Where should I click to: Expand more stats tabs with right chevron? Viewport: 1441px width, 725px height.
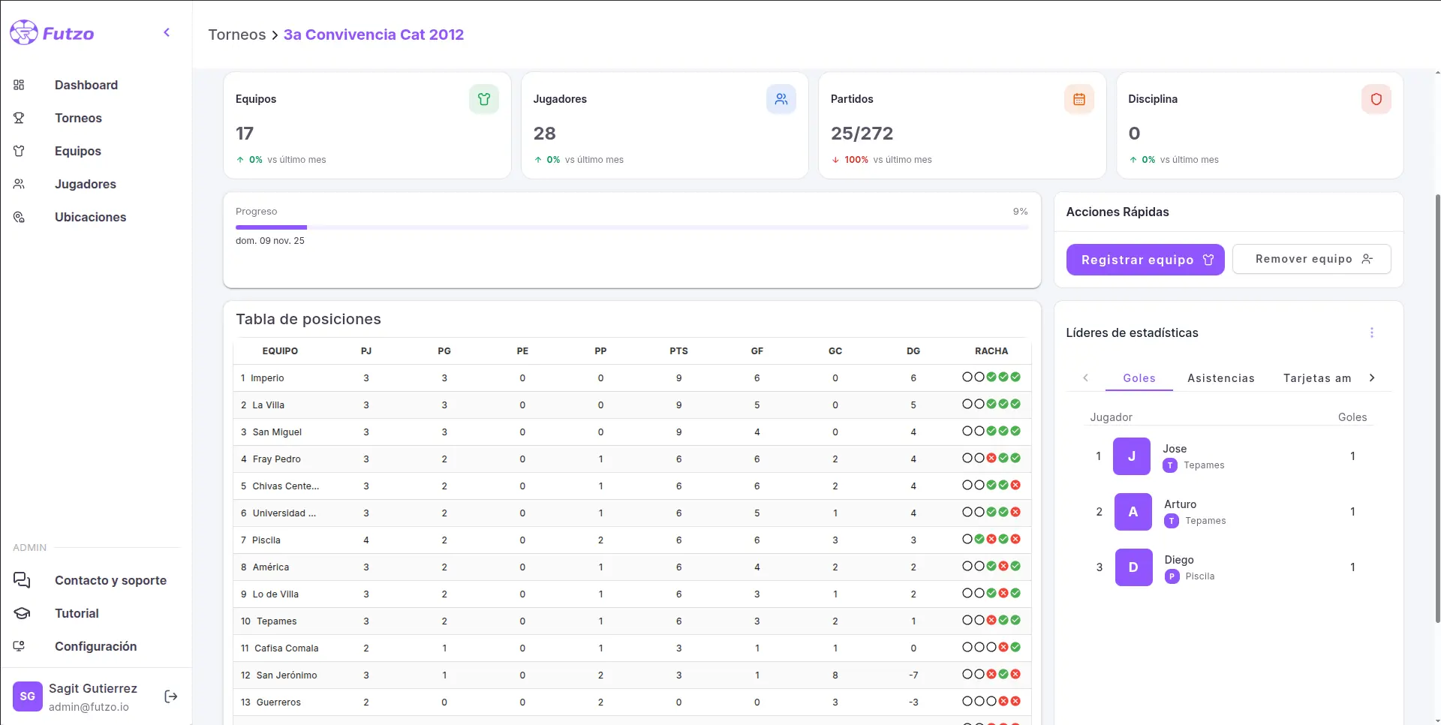tap(1373, 378)
